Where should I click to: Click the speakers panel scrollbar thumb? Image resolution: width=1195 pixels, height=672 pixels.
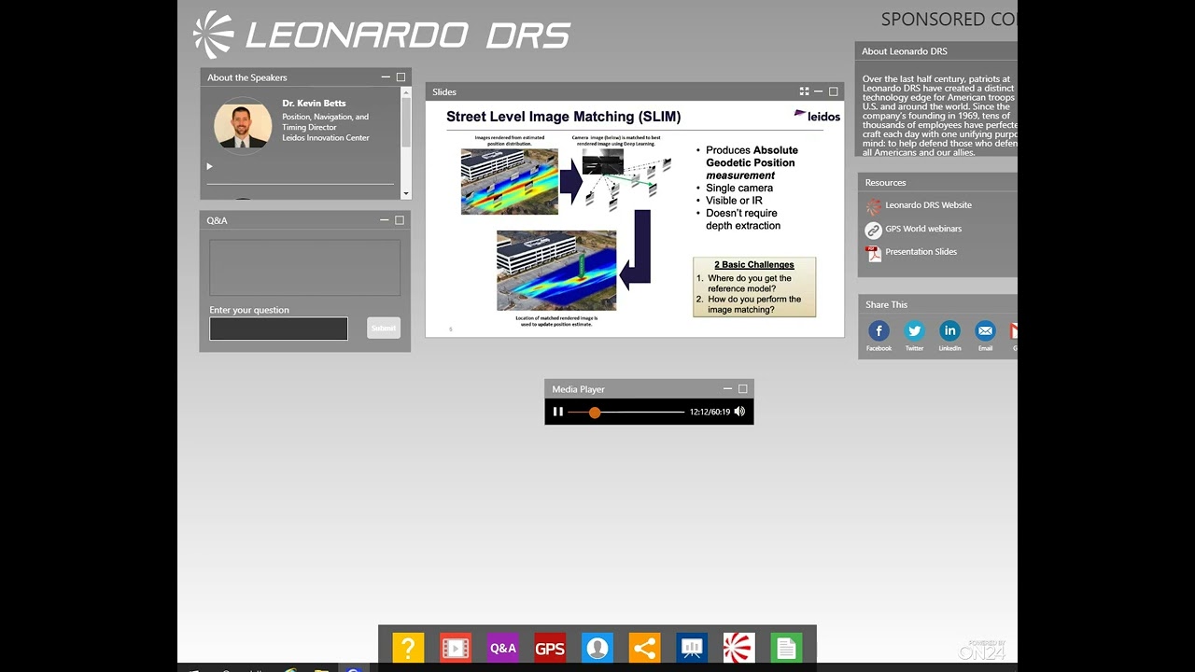[x=406, y=121]
